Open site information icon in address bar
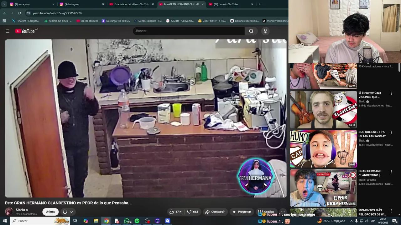Image resolution: width=401 pixels, height=225 pixels. point(29,13)
